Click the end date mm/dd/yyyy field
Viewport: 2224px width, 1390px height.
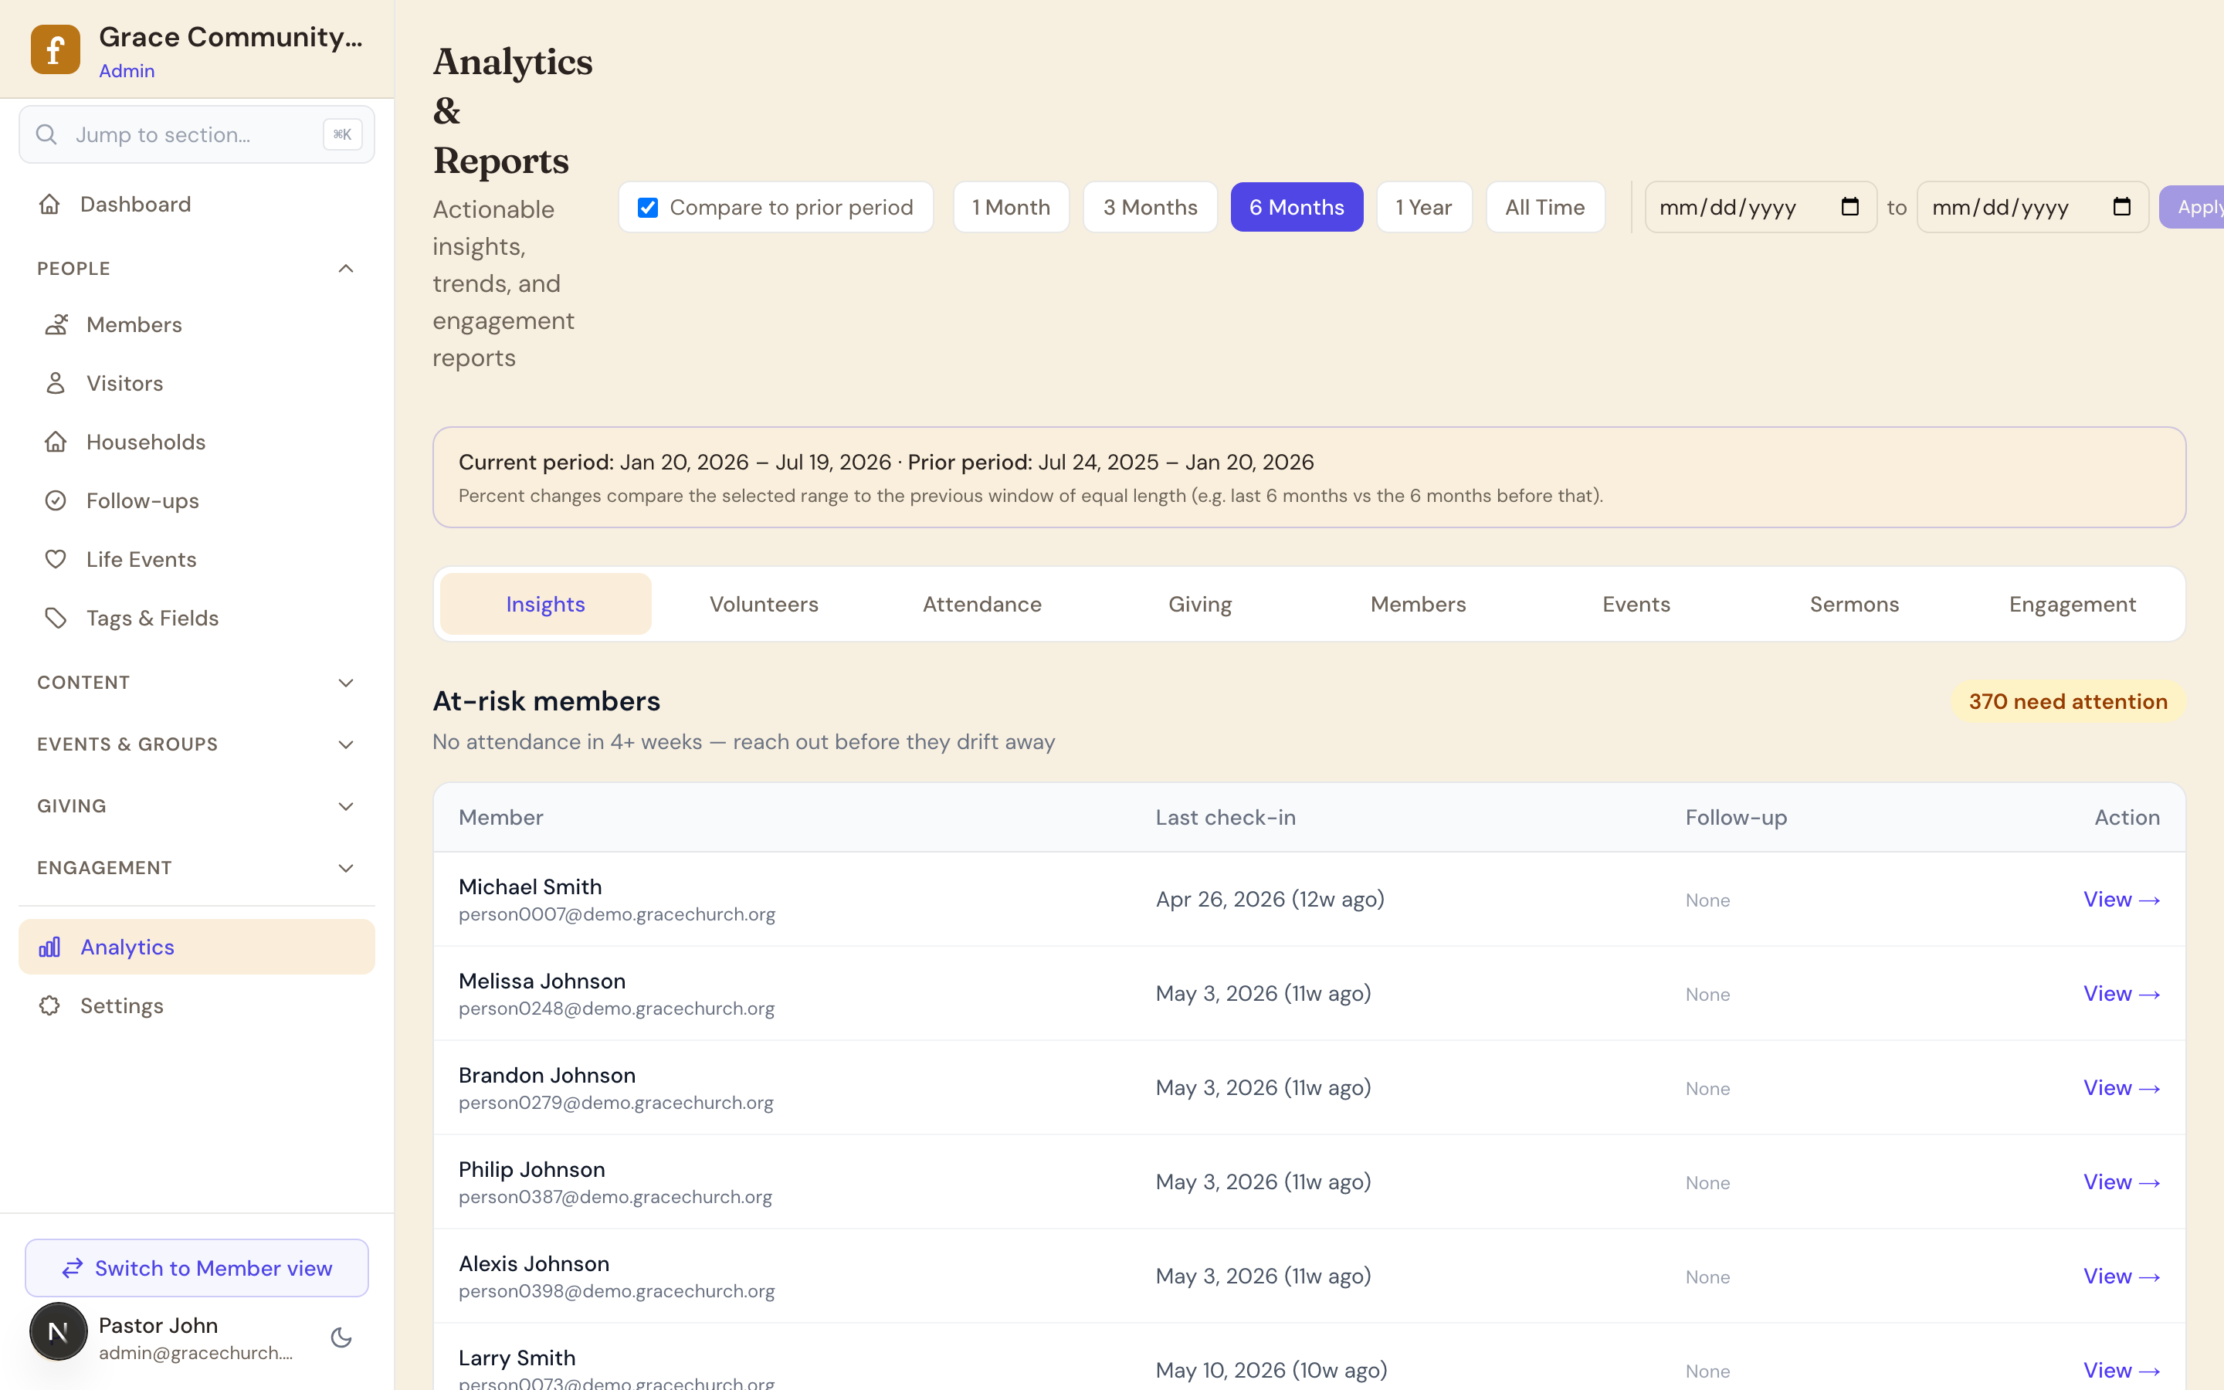(2032, 207)
